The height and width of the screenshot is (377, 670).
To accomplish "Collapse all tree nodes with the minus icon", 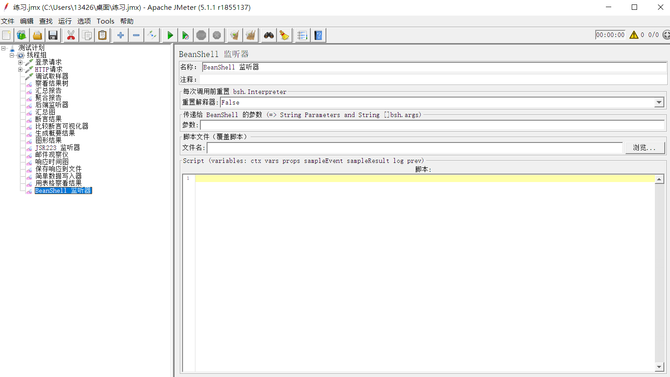I will click(136, 35).
